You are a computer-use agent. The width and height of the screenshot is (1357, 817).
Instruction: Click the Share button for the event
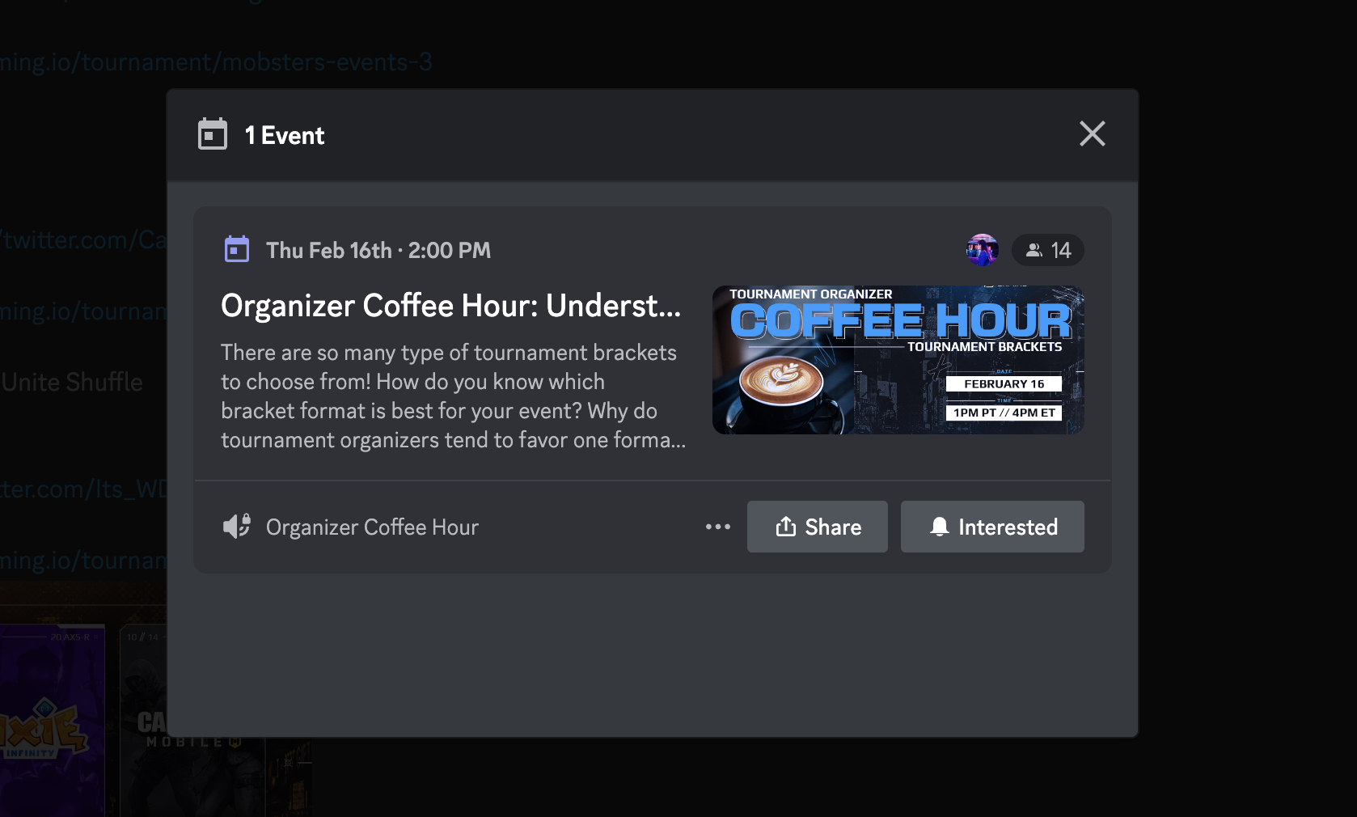coord(817,527)
